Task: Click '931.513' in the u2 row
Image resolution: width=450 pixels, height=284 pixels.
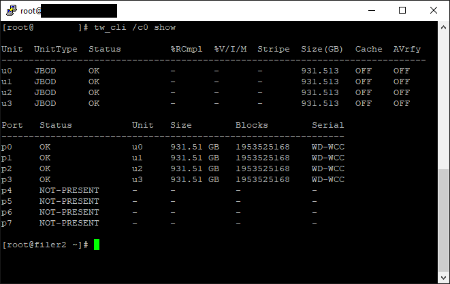Action: [320, 93]
